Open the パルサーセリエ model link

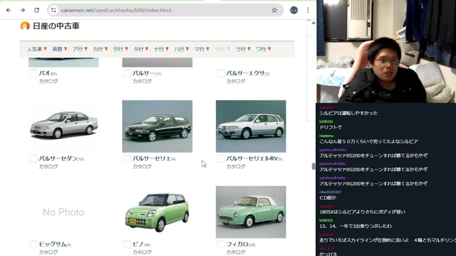(152, 159)
